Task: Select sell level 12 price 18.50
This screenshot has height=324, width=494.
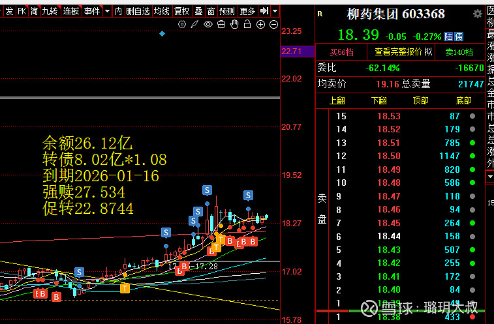Action: click(389, 156)
